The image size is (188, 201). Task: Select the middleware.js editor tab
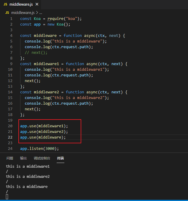(20, 4)
